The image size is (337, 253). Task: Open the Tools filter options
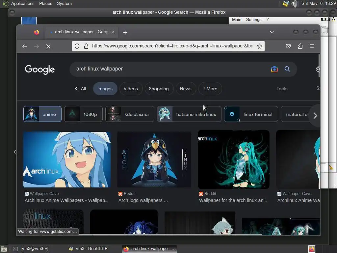tap(282, 89)
